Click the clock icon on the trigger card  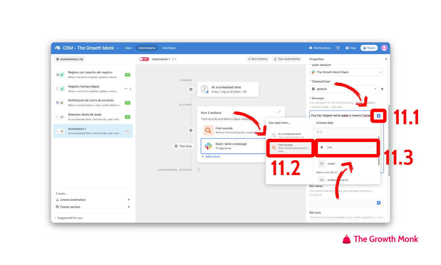click(204, 89)
